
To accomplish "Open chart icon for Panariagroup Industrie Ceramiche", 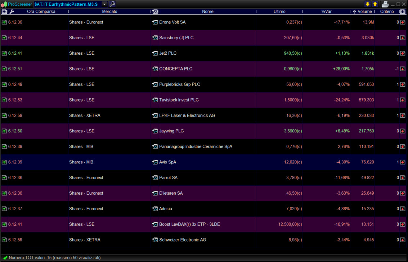I will (155, 146).
